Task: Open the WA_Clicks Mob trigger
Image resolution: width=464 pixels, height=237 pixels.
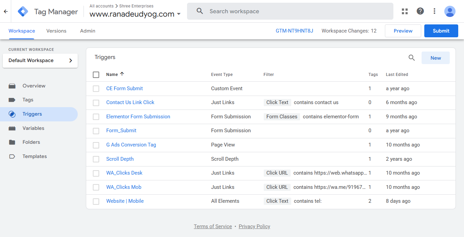Action: pyautogui.click(x=124, y=187)
